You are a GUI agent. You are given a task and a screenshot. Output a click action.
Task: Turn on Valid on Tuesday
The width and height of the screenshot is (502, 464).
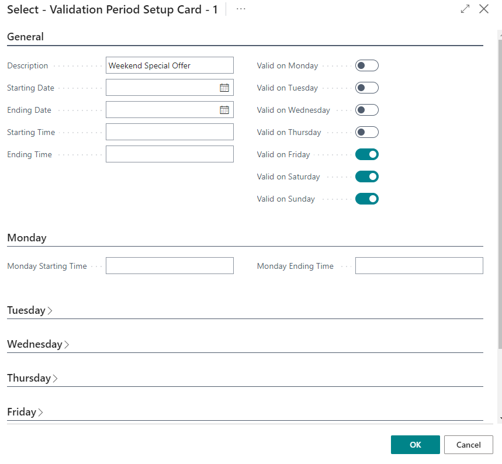[x=367, y=88]
